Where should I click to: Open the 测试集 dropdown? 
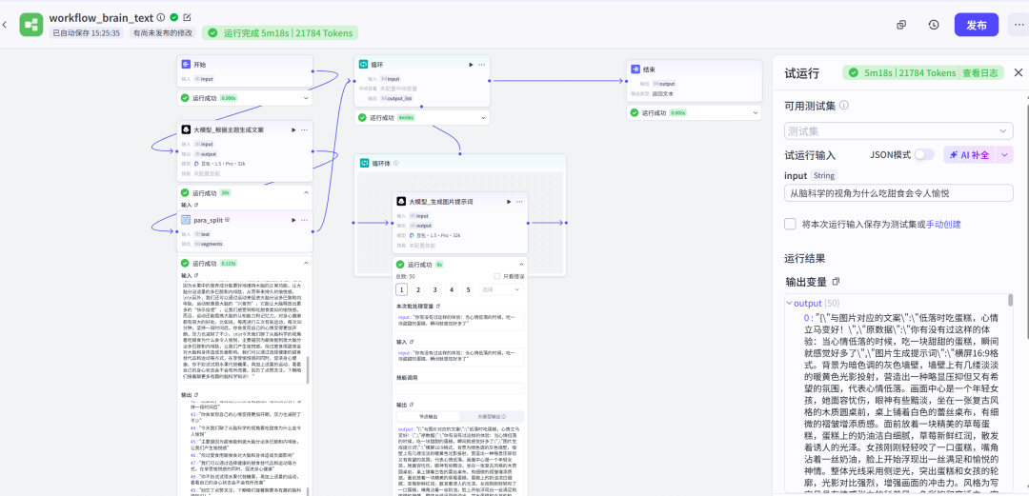tap(898, 131)
